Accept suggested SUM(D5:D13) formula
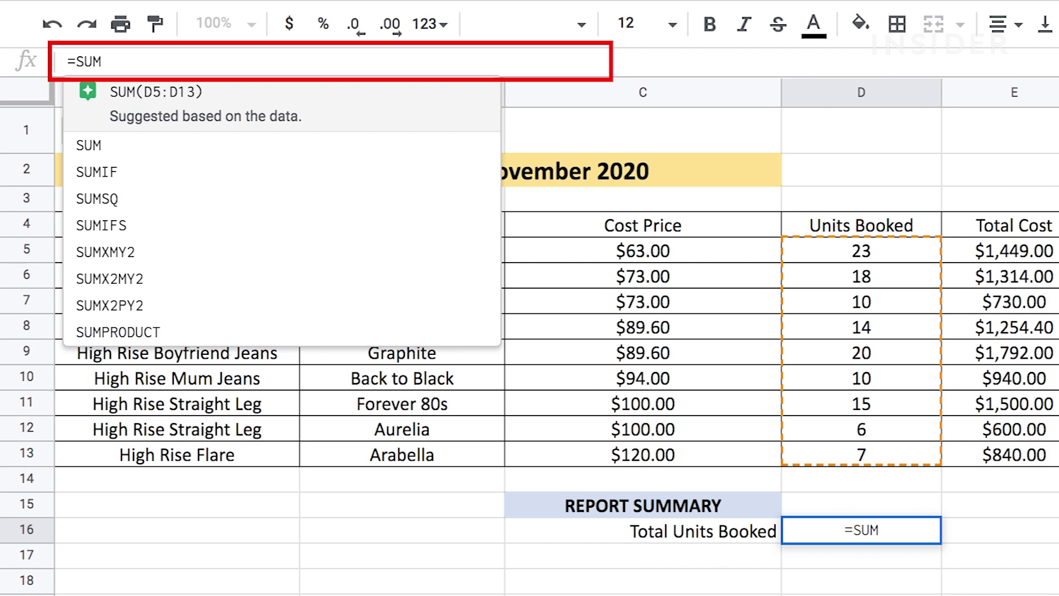The image size is (1059, 596). (x=156, y=92)
